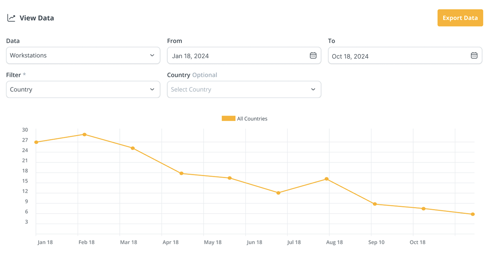Toggle the All Countries legend swatch
Image resolution: width=488 pixels, height=255 pixels.
point(228,119)
